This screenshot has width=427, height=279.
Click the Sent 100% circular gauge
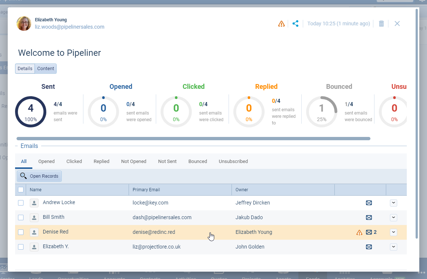[x=31, y=112]
